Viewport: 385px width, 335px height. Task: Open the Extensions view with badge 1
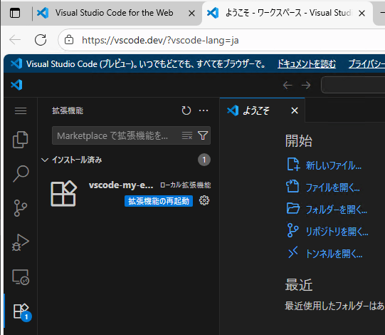pyautogui.click(x=21, y=312)
